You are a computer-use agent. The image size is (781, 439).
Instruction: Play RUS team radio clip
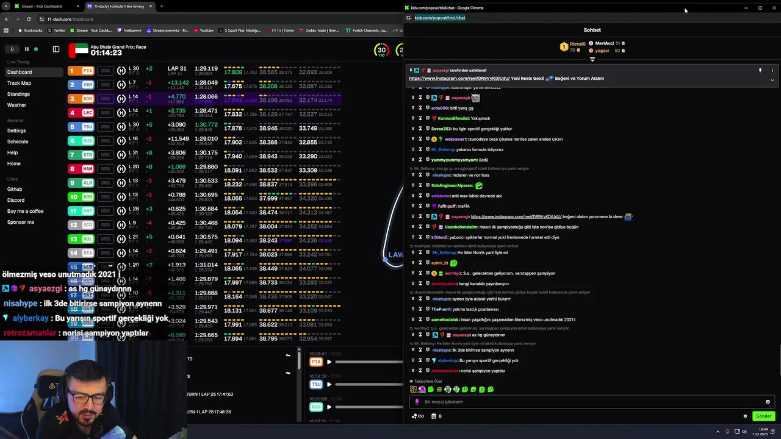pos(329,407)
